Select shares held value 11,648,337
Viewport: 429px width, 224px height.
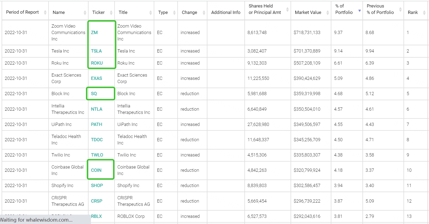click(258, 140)
